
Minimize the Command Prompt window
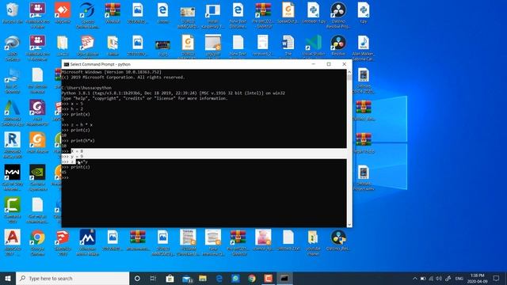tap(314, 64)
